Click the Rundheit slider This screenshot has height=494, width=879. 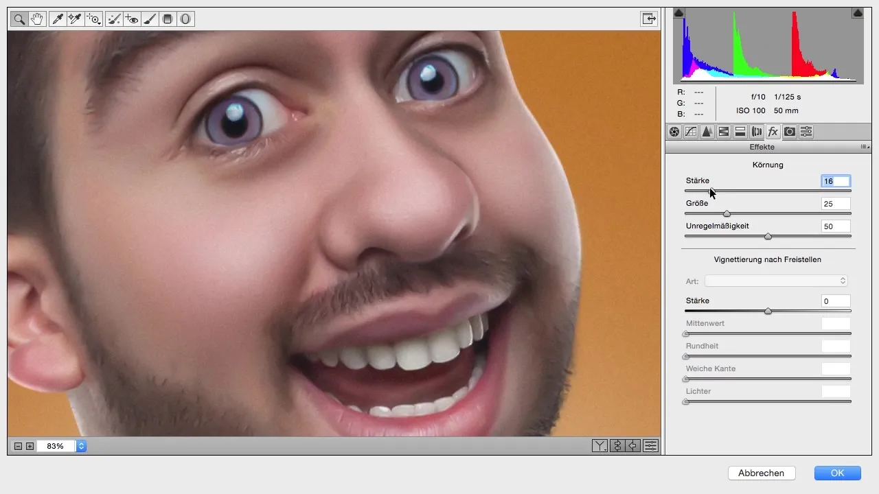tap(768, 356)
